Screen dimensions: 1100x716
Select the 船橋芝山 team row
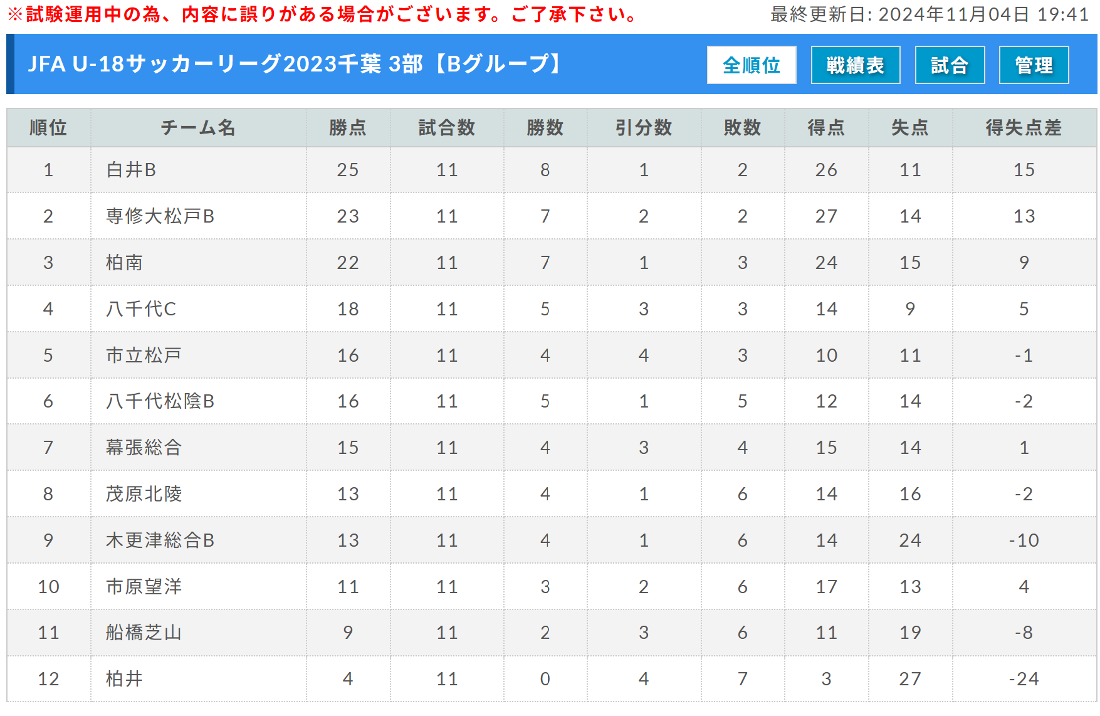[x=552, y=633]
